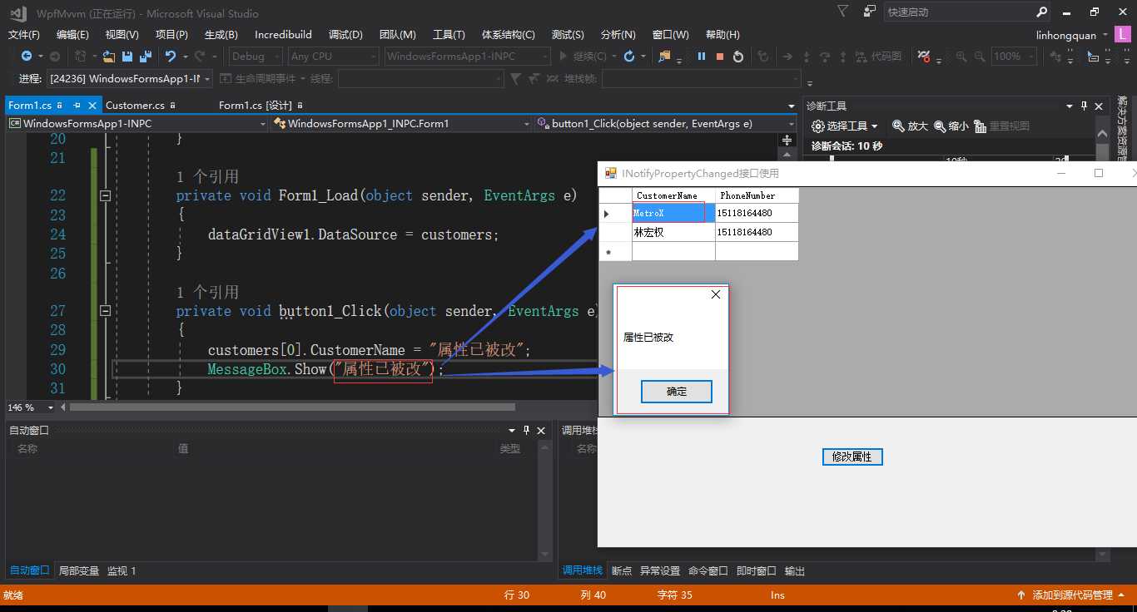The width and height of the screenshot is (1137, 612).
Task: Click the Quick Launch magnifier icon
Action: tap(1041, 12)
